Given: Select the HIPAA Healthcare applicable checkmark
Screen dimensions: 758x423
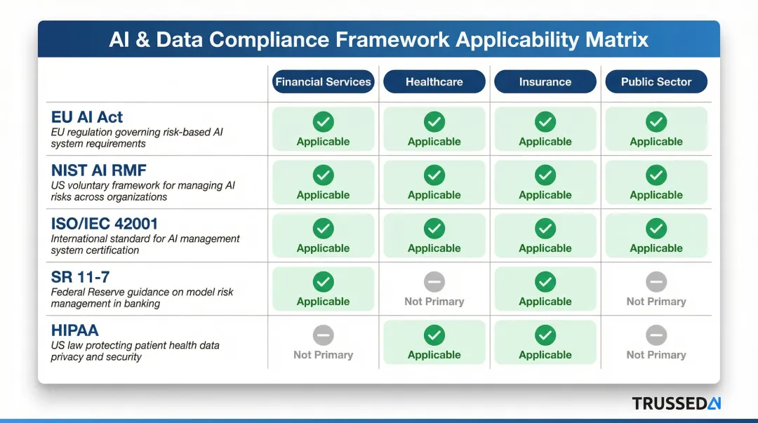Looking at the screenshot, I should point(434,334).
